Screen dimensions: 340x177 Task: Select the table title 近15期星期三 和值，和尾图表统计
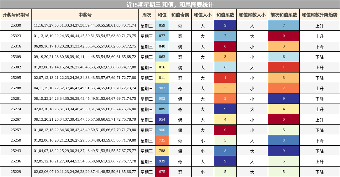pos(170,4)
